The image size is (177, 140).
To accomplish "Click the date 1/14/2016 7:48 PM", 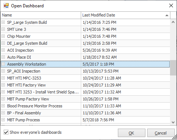I will [x=100, y=36].
